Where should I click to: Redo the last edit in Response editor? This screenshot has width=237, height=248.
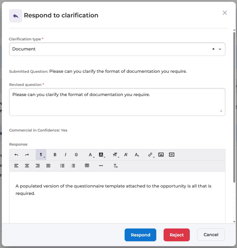pyautogui.click(x=27, y=155)
